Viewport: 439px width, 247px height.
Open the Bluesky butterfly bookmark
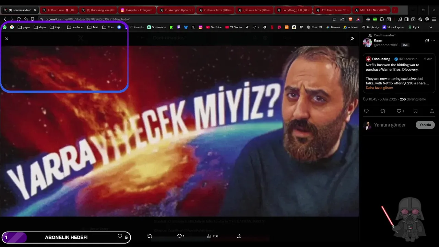pos(186,27)
